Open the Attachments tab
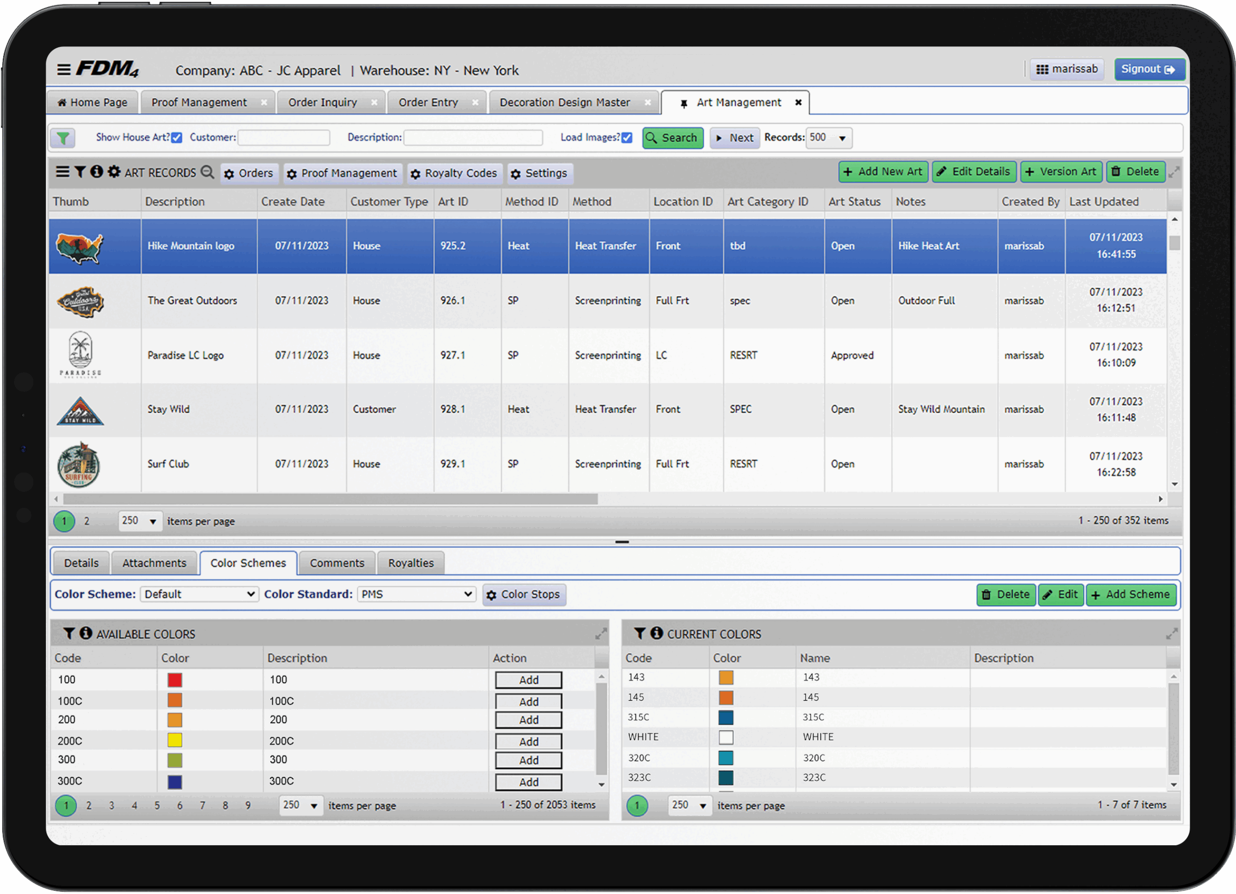The width and height of the screenshot is (1236, 894). coord(154,563)
